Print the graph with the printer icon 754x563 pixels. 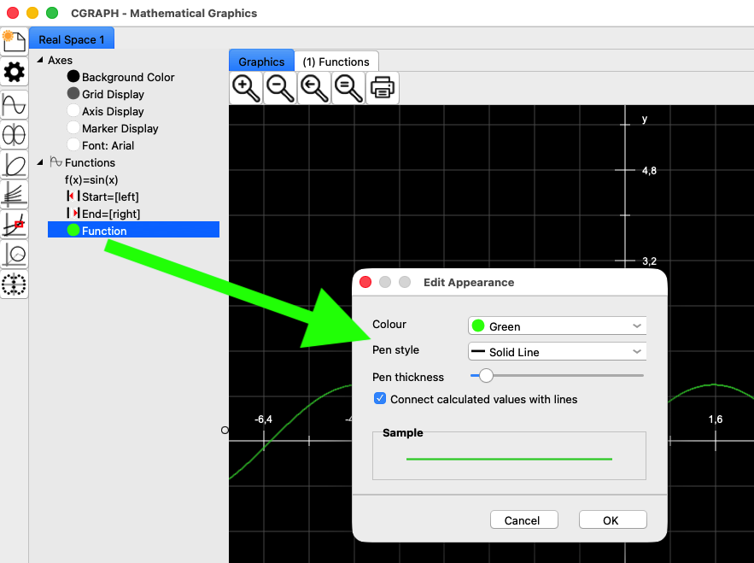(383, 87)
